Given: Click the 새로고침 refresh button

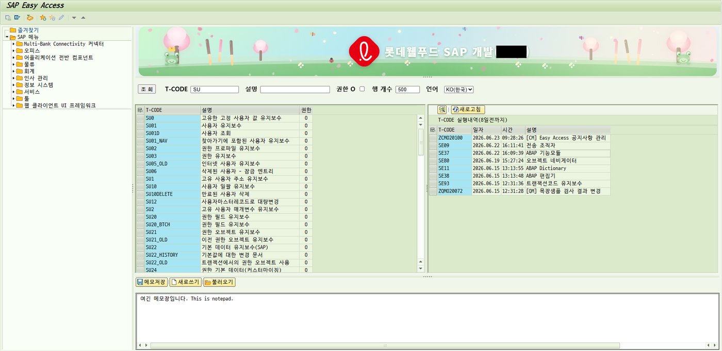Looking at the screenshot, I should coord(468,110).
